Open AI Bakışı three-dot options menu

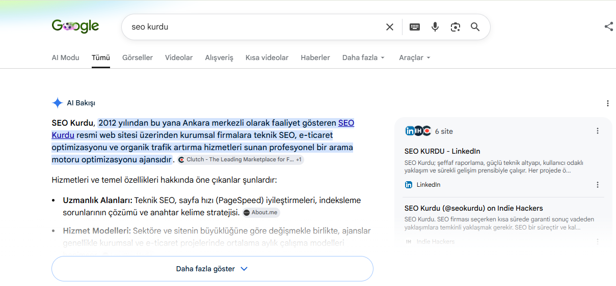[608, 103]
